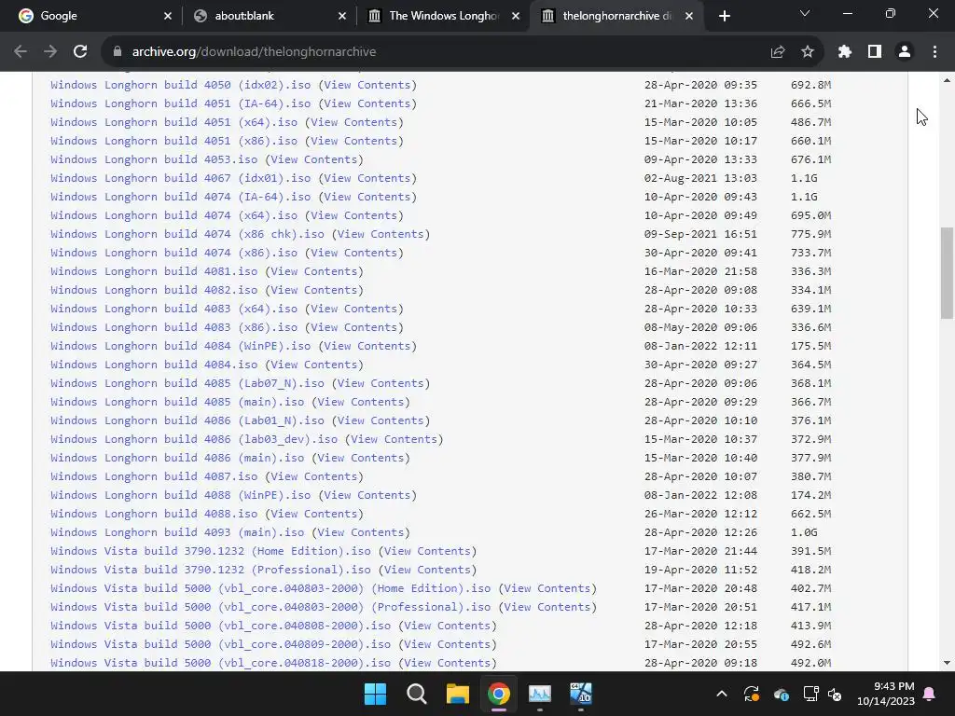
Task: View Contents of build 4067 (idx01).iso
Action: click(367, 178)
